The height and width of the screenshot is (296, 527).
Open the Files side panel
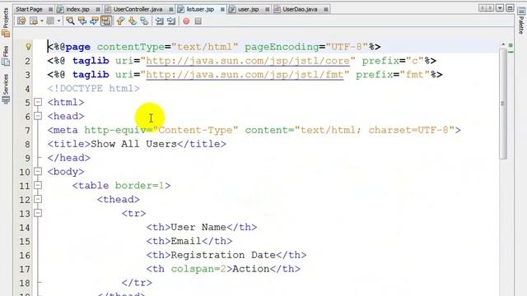tap(6, 56)
